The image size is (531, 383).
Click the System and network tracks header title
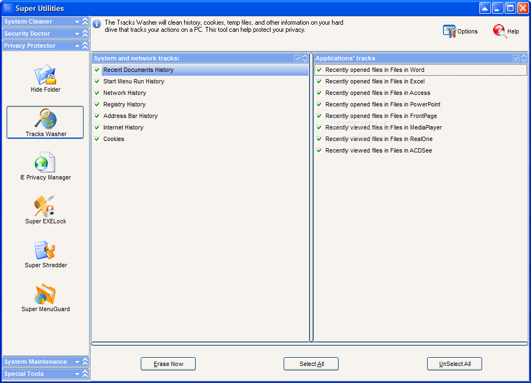[x=136, y=58]
